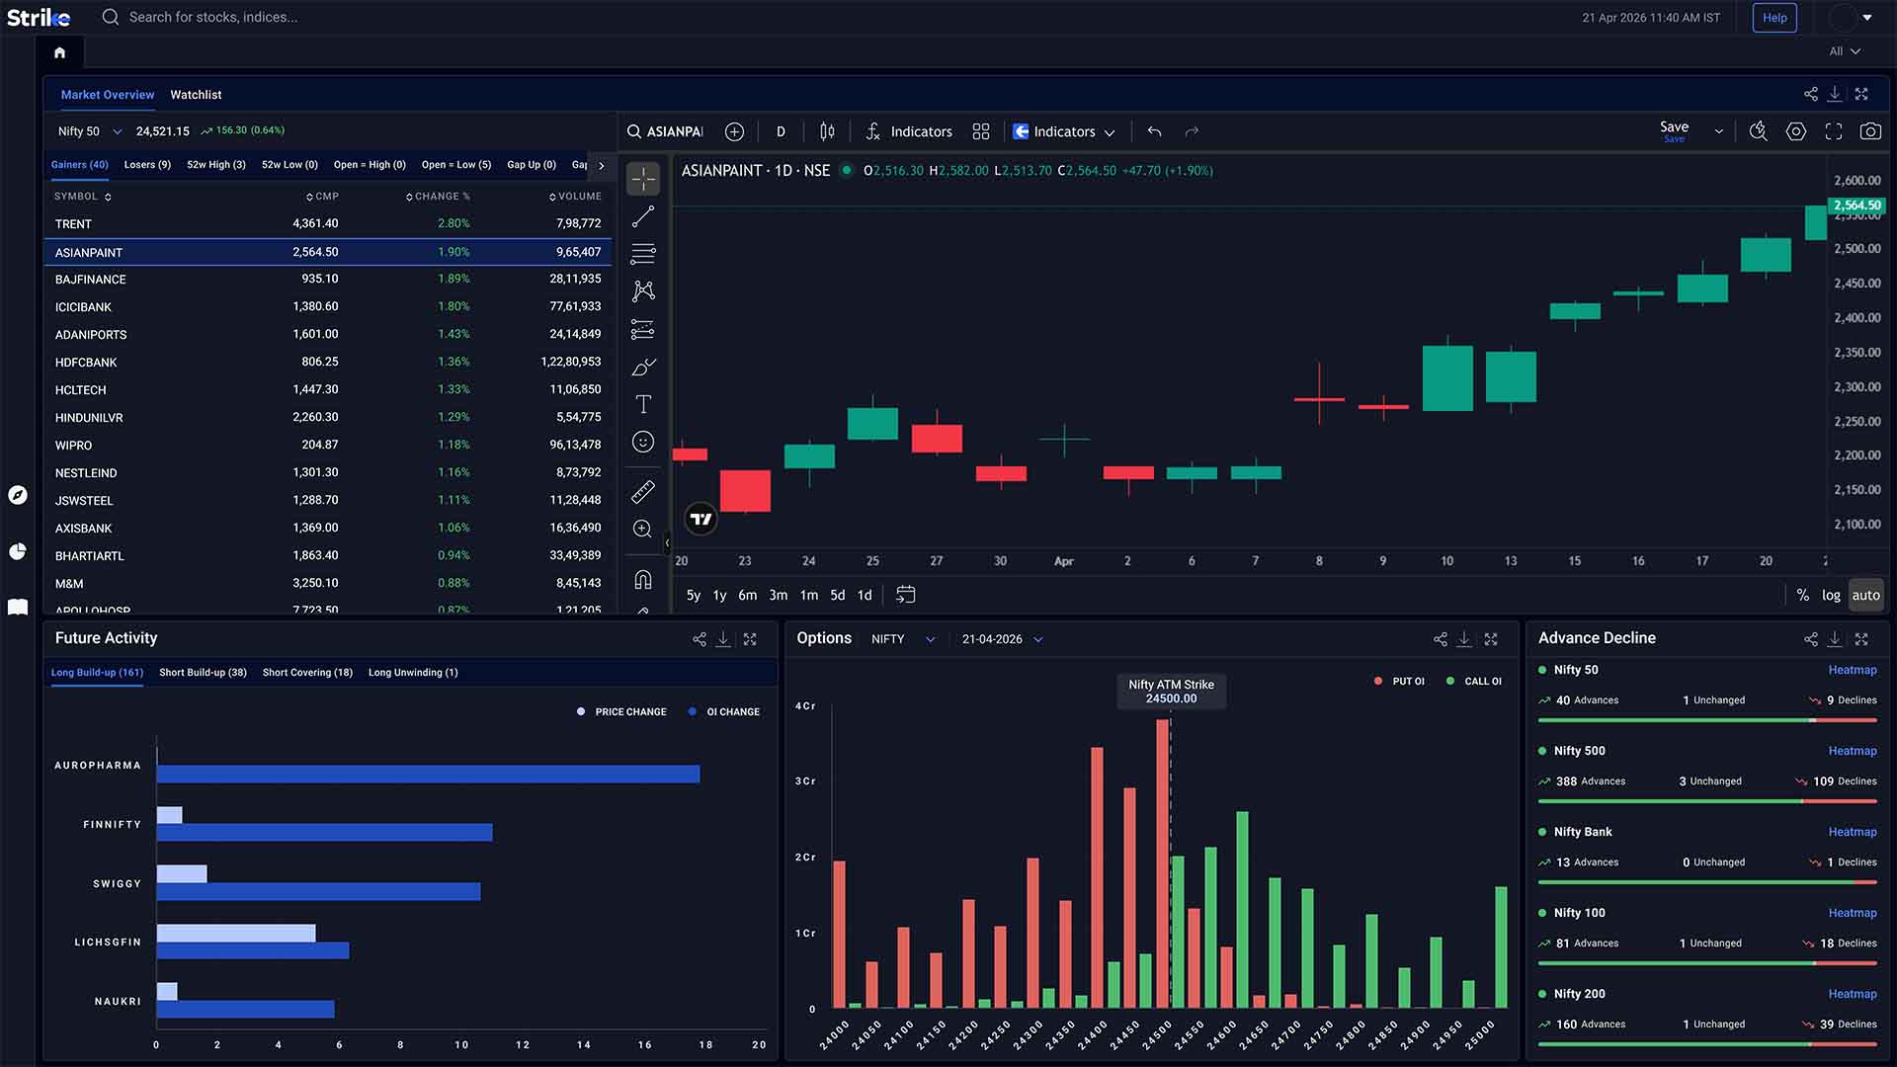Select the brush drawing tool

coord(643,367)
